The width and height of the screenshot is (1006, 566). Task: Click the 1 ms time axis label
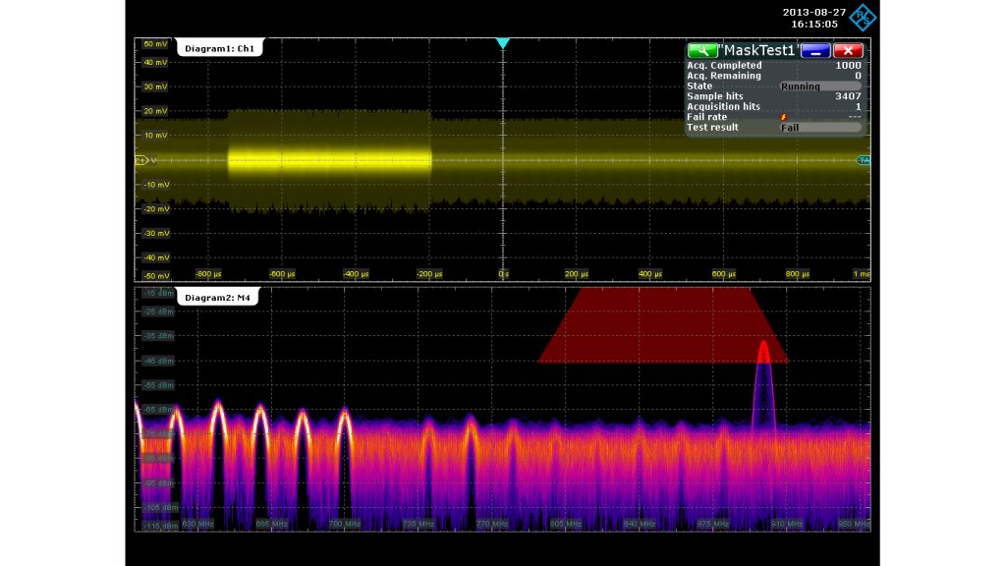(x=862, y=274)
